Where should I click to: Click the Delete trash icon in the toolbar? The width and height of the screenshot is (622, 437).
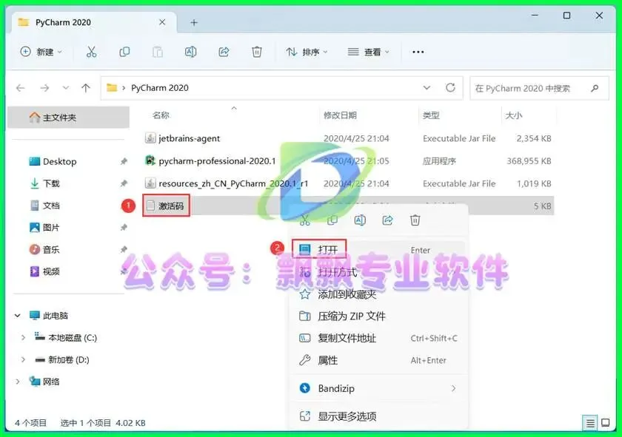point(257,52)
